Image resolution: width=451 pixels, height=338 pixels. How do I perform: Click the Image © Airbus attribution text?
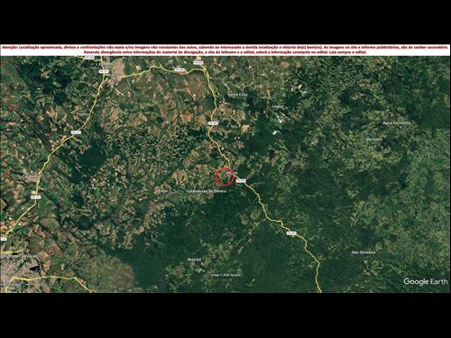[225, 275]
